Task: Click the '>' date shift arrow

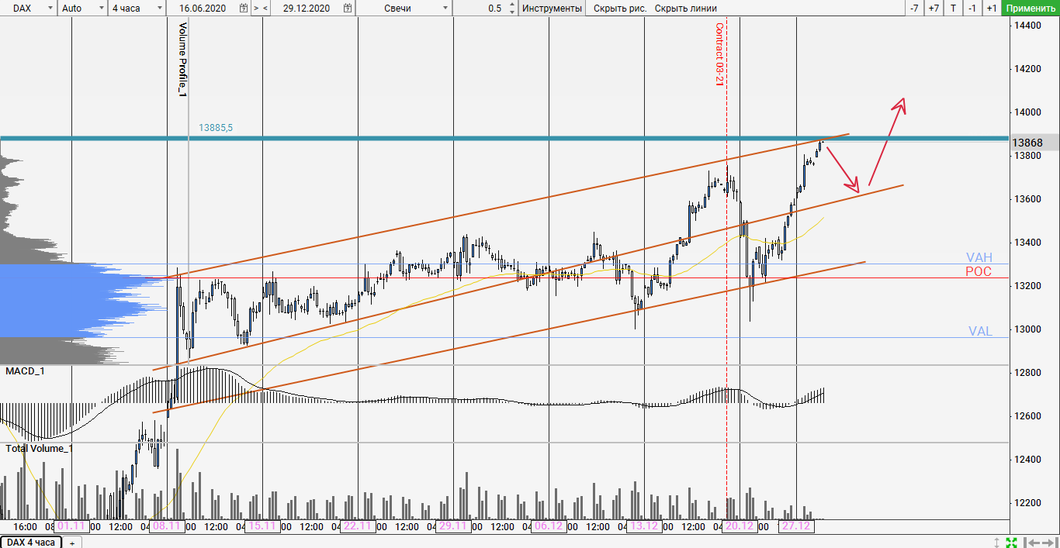Action: point(255,9)
